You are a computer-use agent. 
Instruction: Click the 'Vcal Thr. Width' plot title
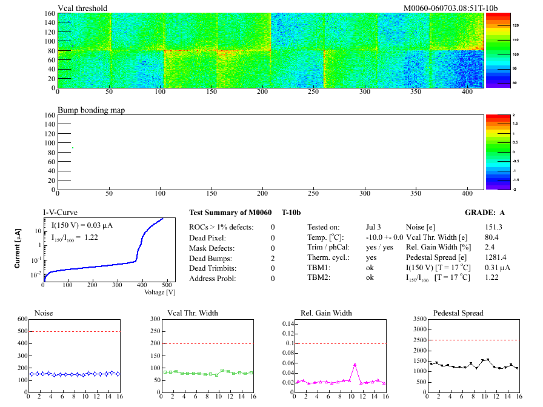pos(192,313)
